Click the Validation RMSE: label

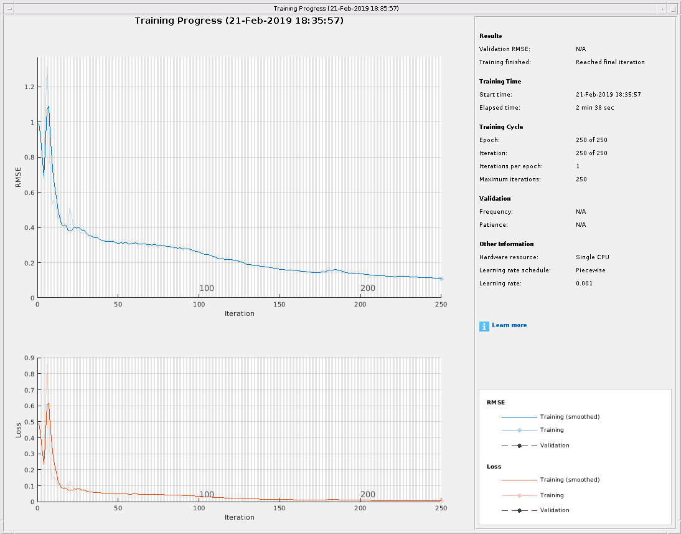[x=505, y=49]
